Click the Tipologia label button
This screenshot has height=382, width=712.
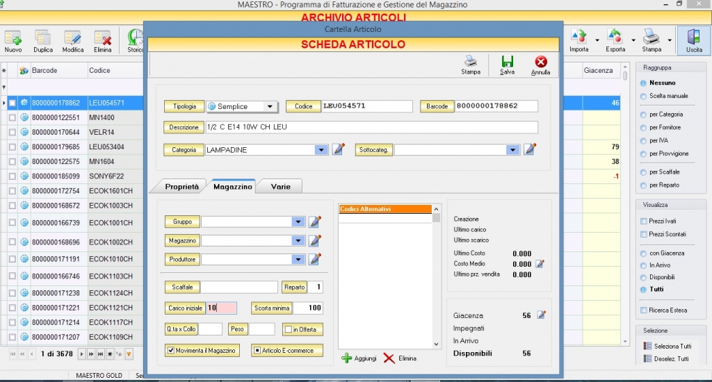(184, 106)
